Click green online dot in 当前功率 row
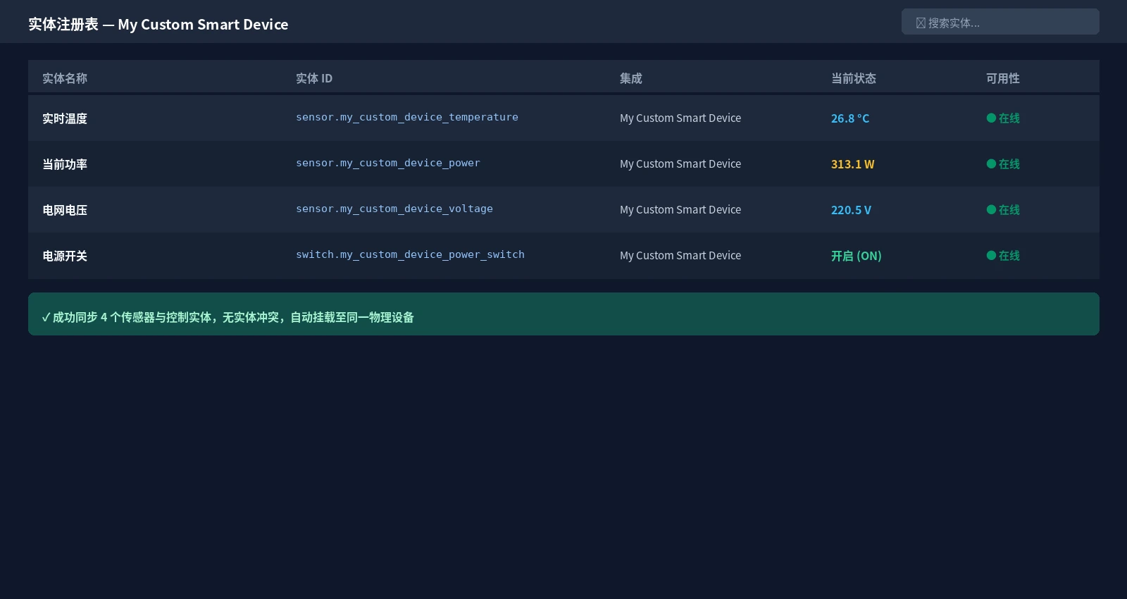This screenshot has width=1127, height=599. 991,164
